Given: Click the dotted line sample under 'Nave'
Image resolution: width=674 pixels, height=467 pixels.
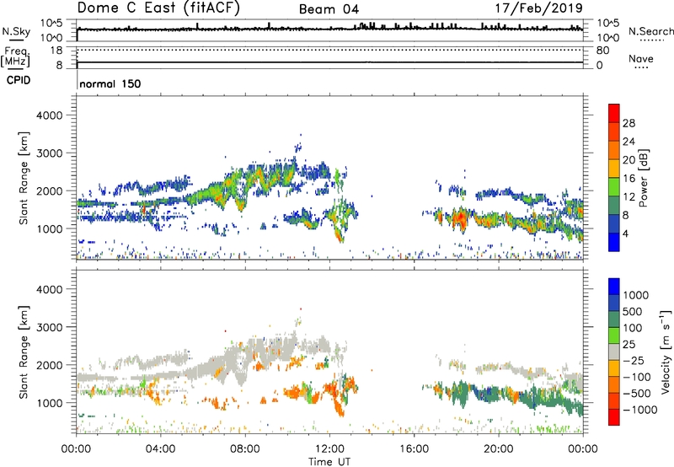Looking at the screenshot, I should point(641,68).
